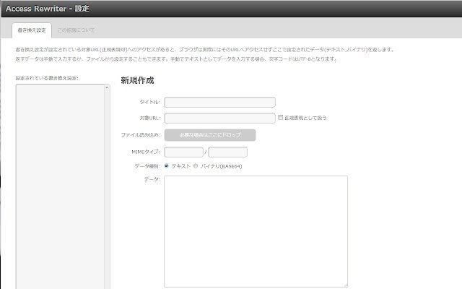The image size is (462, 289).
Task: Click the first MIMEタイプ field
Action: [x=183, y=152]
